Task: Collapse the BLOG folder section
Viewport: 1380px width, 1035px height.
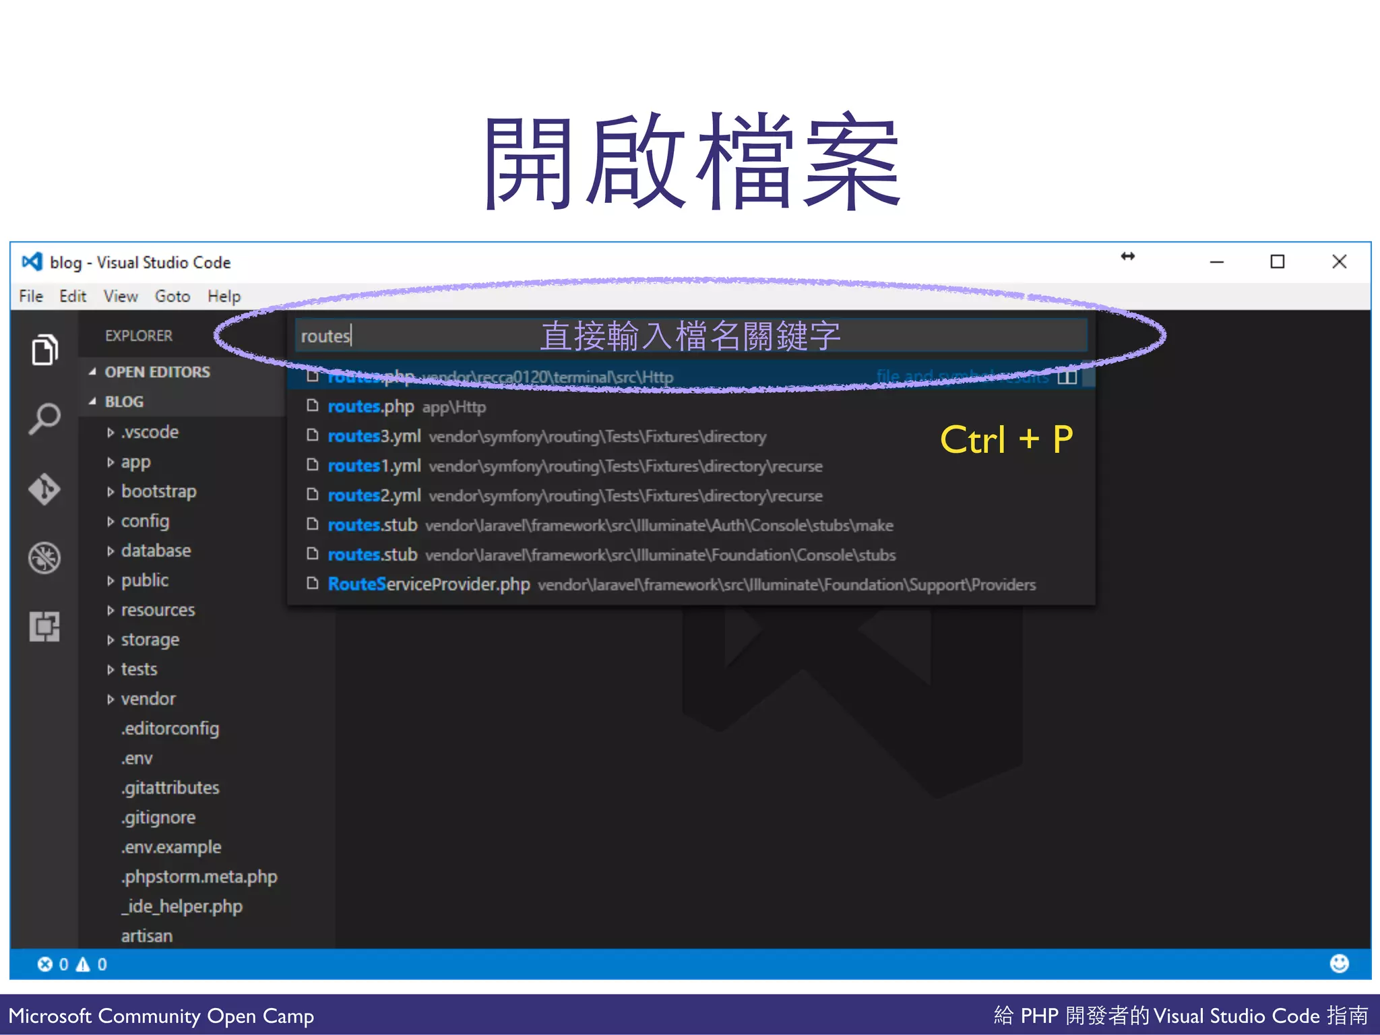Action: (182, 402)
